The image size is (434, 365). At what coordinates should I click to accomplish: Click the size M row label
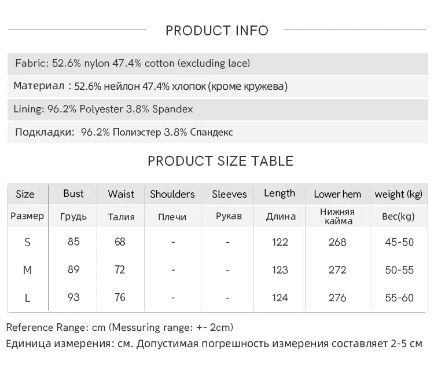pos(27,270)
